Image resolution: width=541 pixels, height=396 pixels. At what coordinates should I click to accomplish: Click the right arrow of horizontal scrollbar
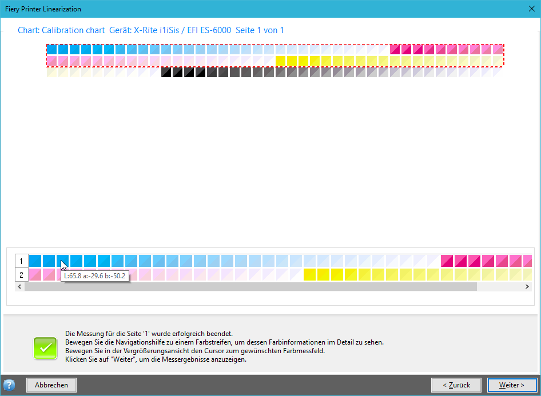click(x=527, y=286)
